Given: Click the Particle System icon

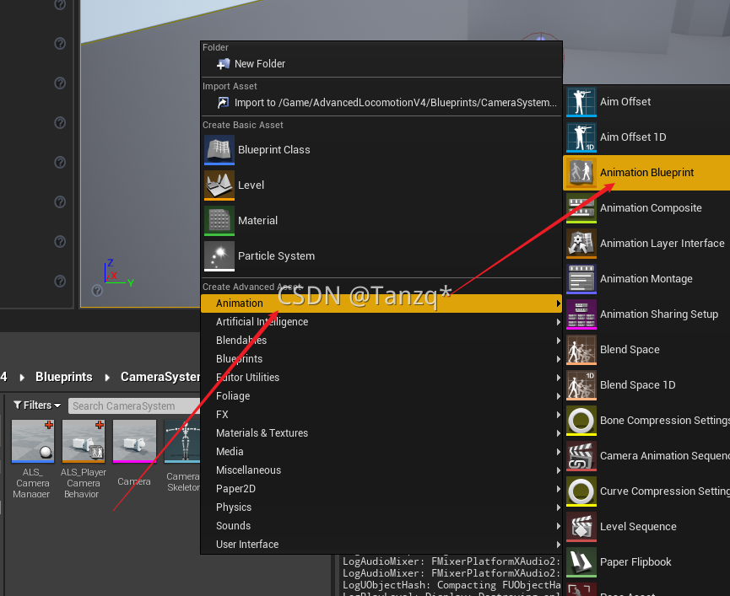Looking at the screenshot, I should (219, 255).
